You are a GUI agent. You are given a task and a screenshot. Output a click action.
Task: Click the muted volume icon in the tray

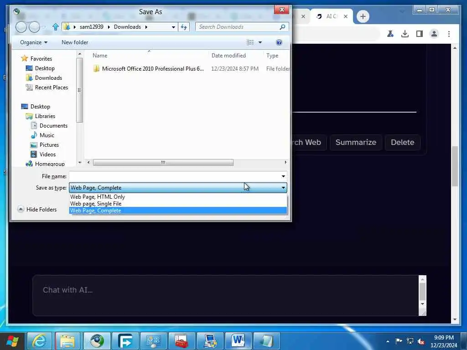(421, 341)
